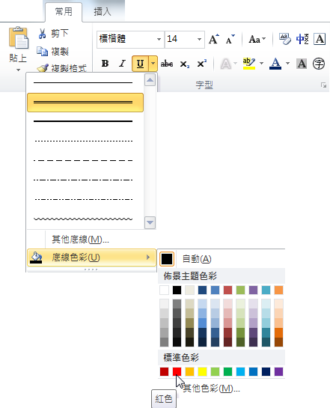
Task: Choose the thick underline style
Action: [85, 121]
